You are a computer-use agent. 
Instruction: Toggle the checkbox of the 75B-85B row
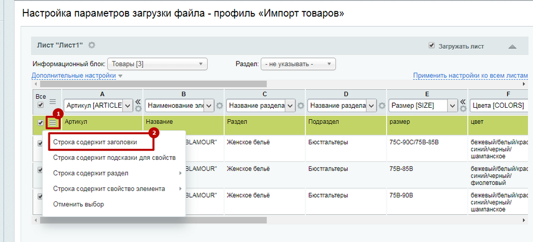click(40, 170)
